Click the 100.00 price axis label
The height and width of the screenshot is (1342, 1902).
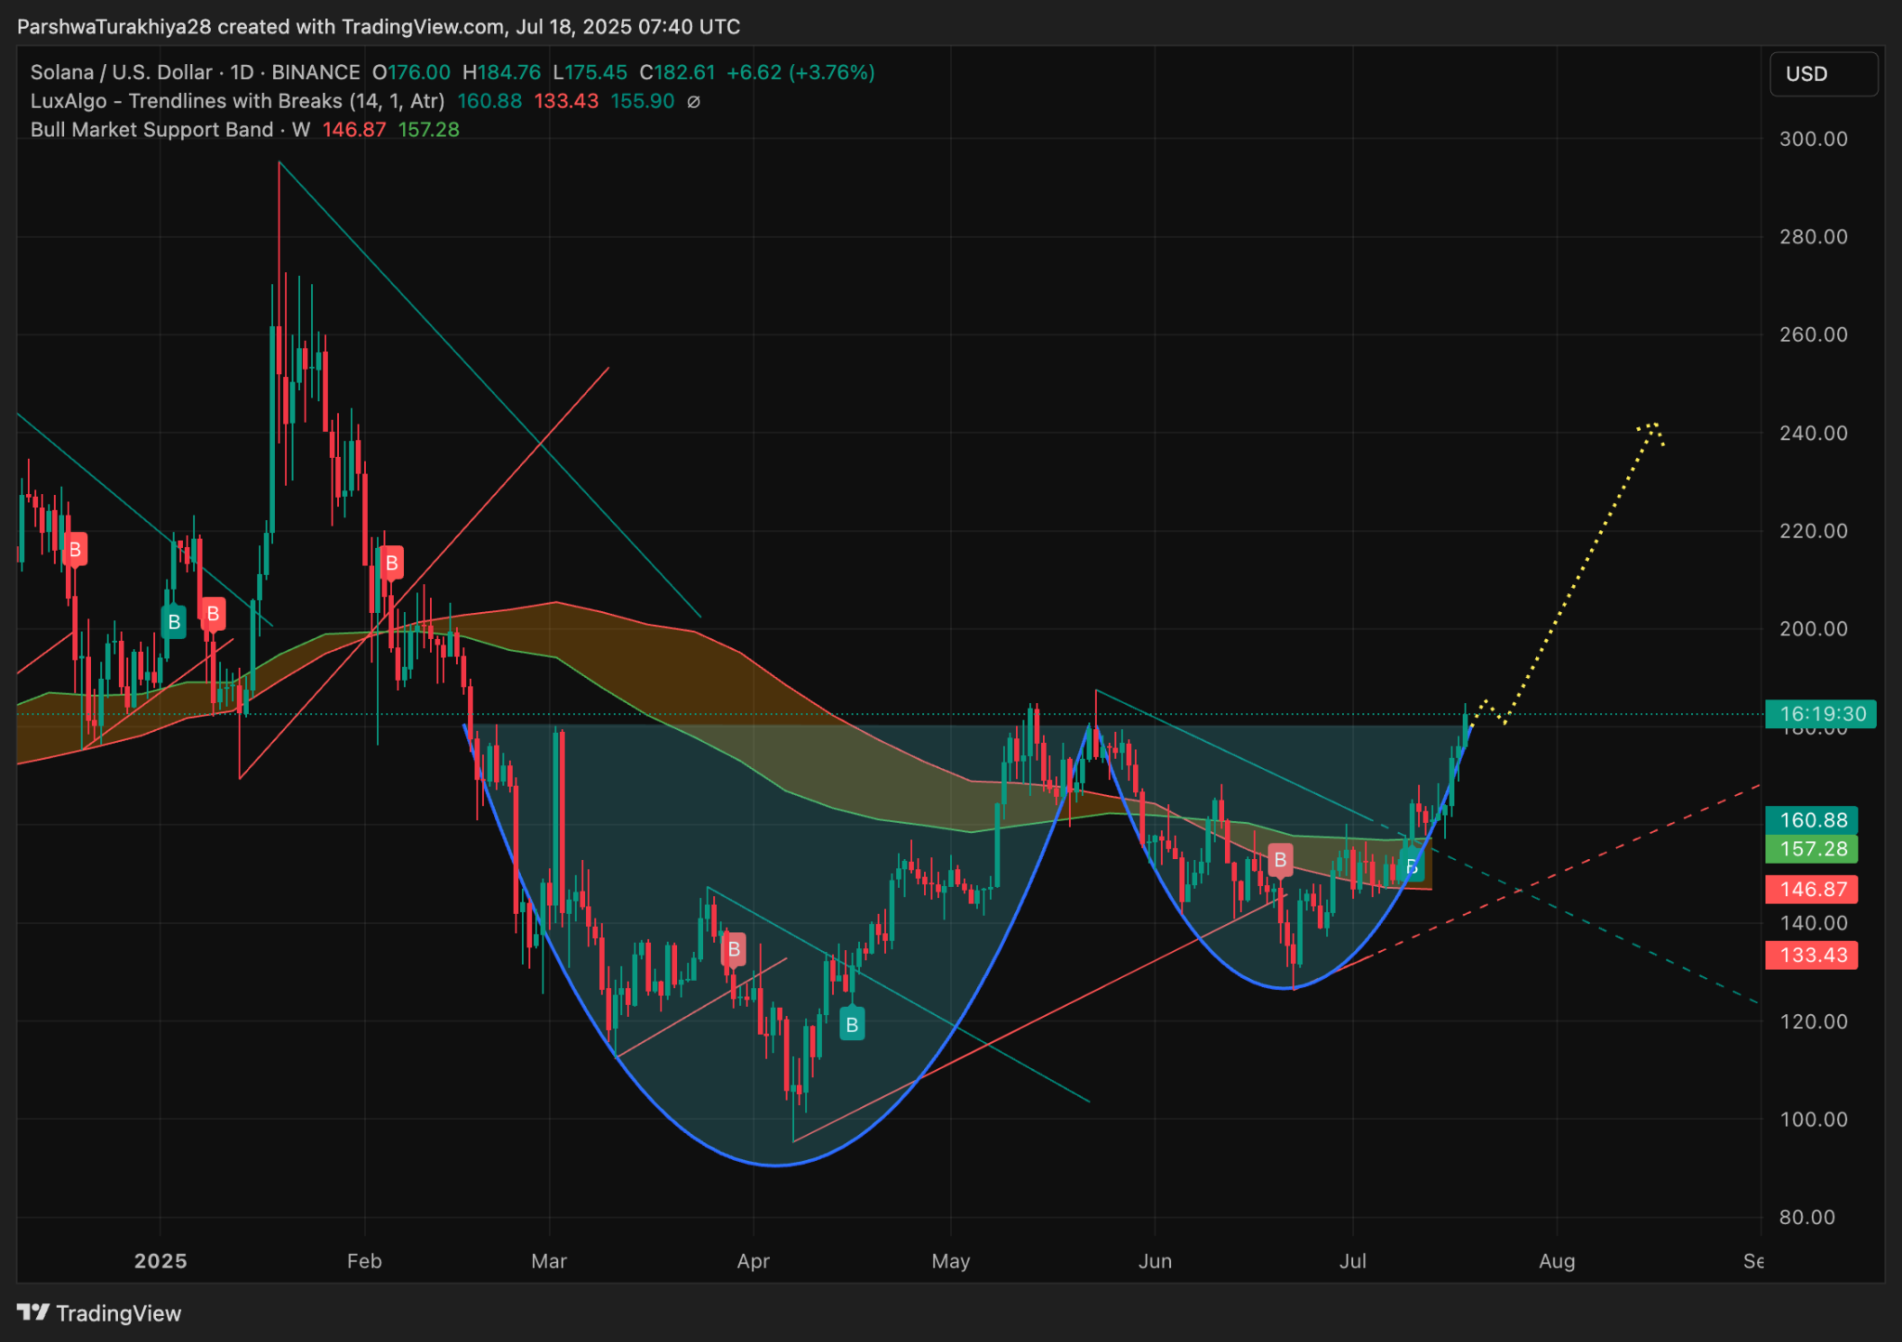point(1813,1119)
